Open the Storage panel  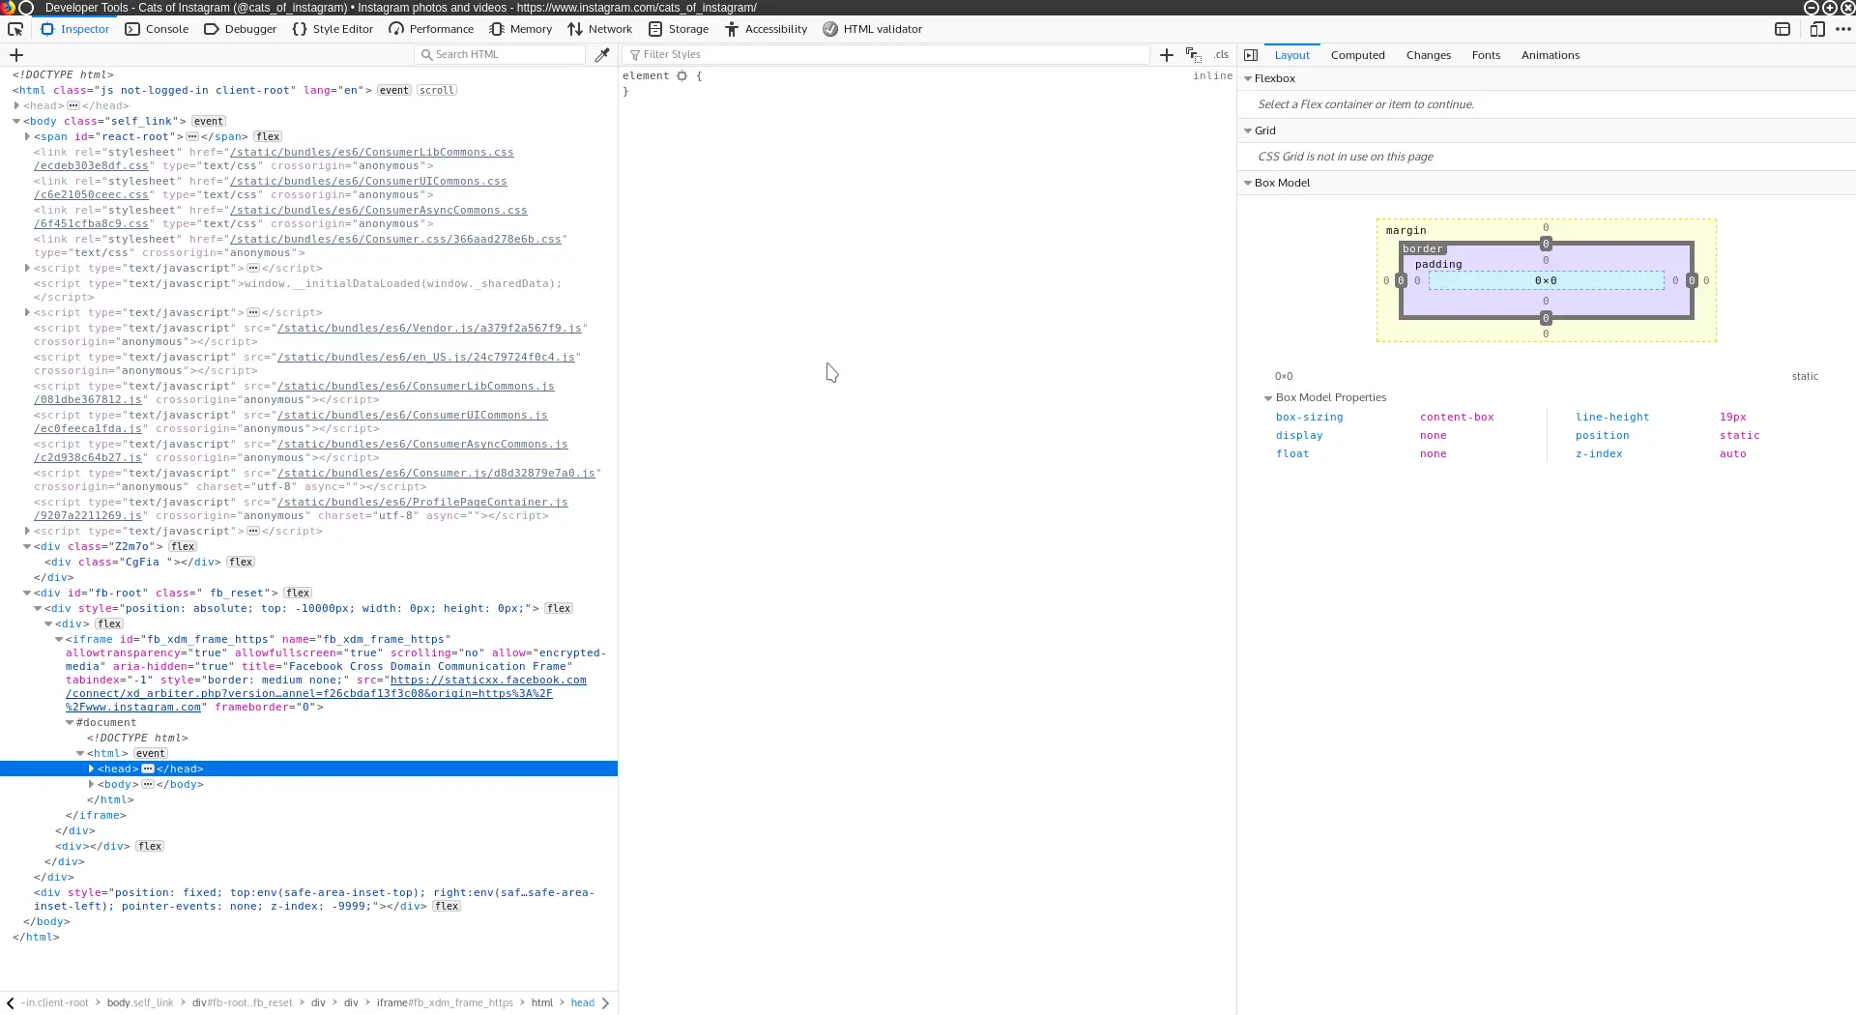coord(679,29)
